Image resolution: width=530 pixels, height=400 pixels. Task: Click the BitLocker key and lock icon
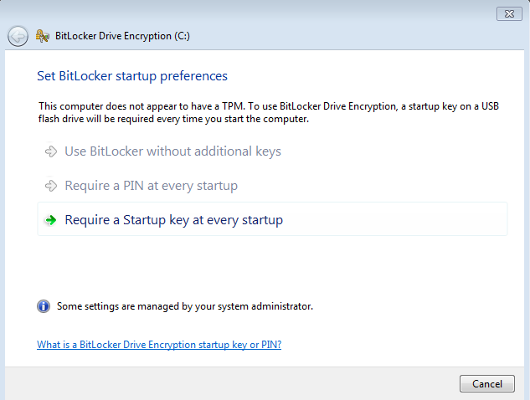[42, 36]
